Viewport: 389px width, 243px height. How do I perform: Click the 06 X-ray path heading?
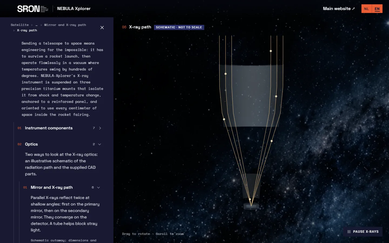tap(137, 27)
